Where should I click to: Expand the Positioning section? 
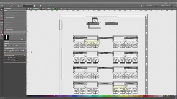coord(15,44)
